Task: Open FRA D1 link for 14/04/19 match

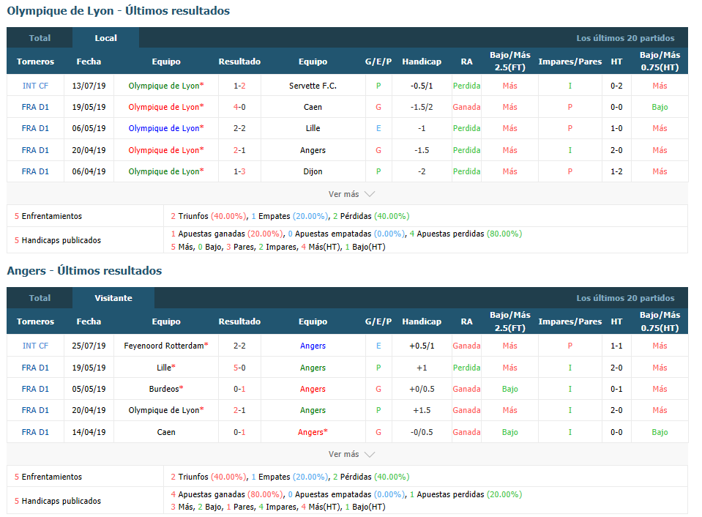Action: point(35,432)
